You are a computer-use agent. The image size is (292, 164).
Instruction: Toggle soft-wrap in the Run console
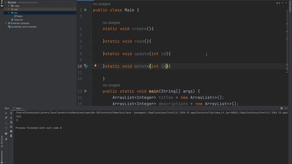click(x=11, y=122)
